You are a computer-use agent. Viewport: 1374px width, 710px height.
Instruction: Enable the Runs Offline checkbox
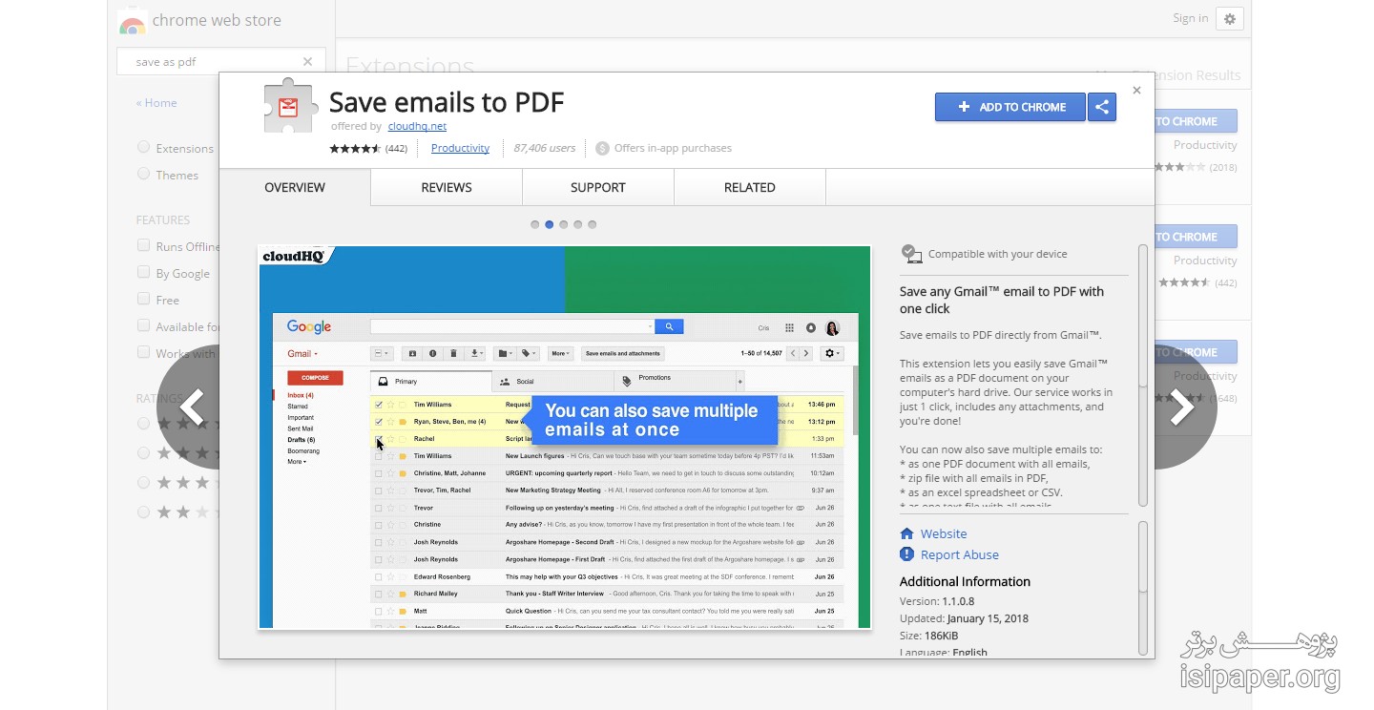click(x=143, y=245)
